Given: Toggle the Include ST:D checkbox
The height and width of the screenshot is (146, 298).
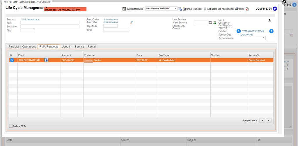Looking at the screenshot, I should (11, 126).
